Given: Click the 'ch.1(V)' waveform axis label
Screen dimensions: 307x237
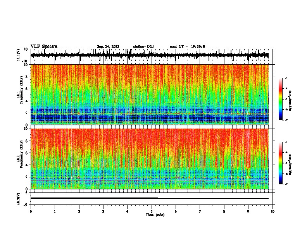Looking at the screenshot, I should click(19, 55).
